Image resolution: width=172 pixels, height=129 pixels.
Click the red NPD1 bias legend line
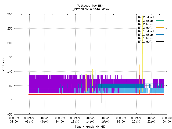[x=160, y=38]
